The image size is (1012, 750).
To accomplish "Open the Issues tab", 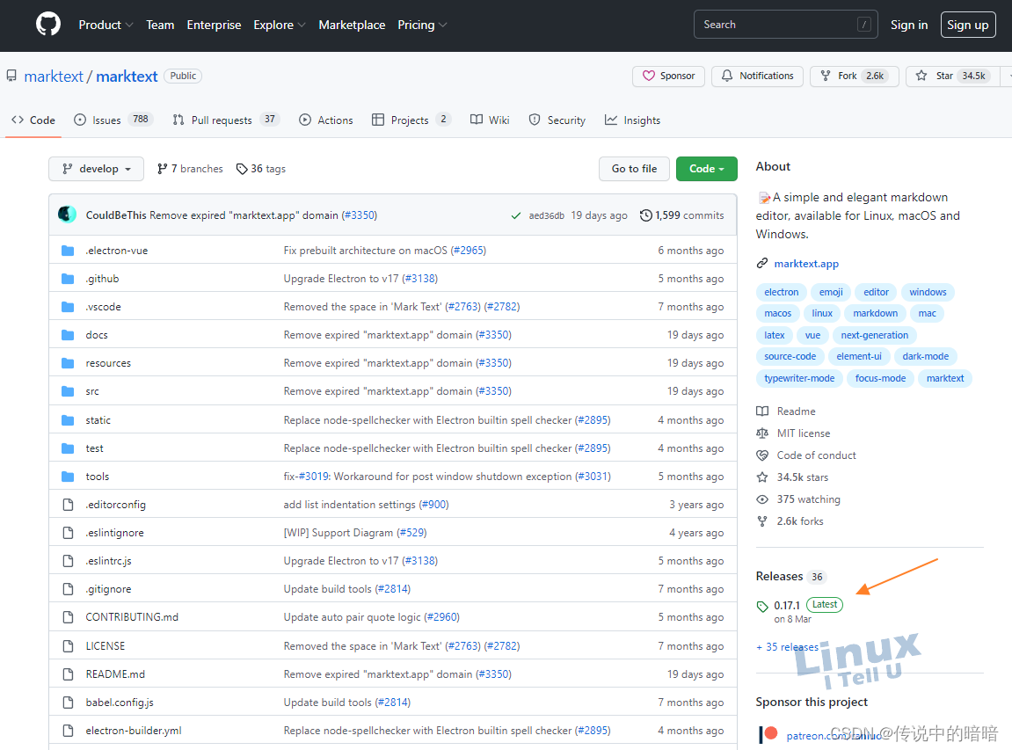I will 113,120.
